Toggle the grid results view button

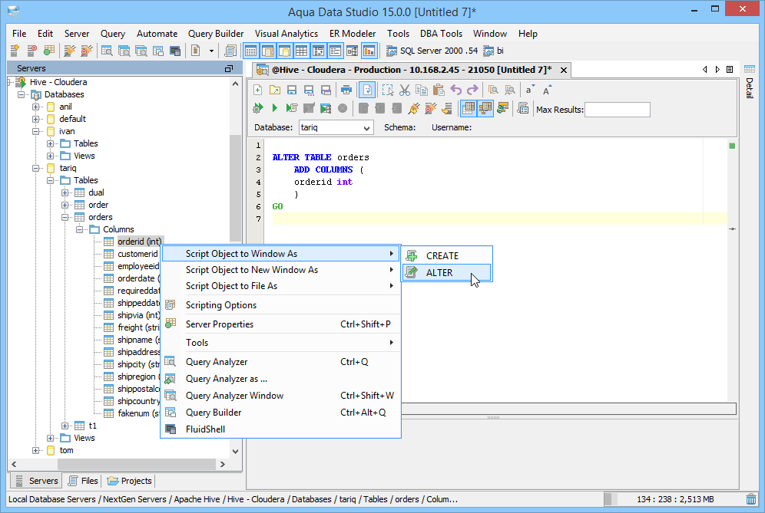pos(301,51)
